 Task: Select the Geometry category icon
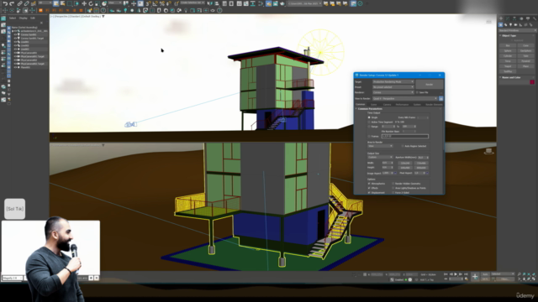pos(501,24)
